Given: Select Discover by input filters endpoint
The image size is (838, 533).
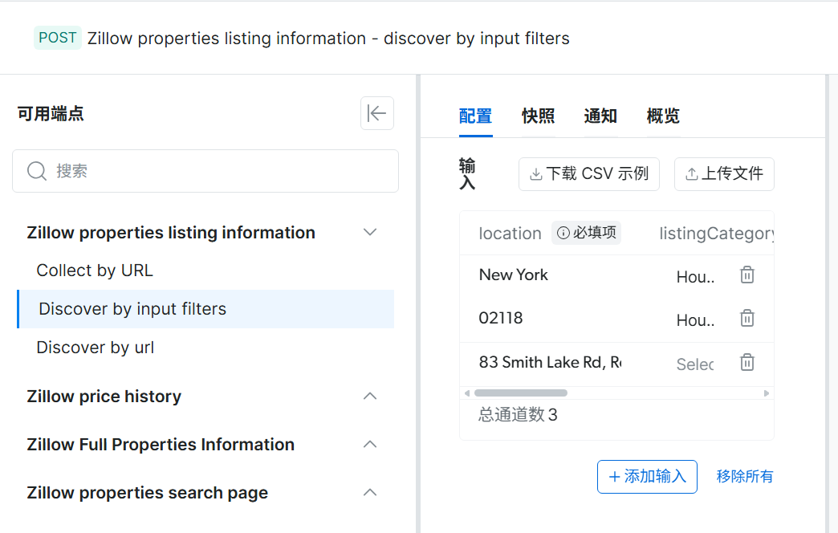Looking at the screenshot, I should (x=205, y=309).
